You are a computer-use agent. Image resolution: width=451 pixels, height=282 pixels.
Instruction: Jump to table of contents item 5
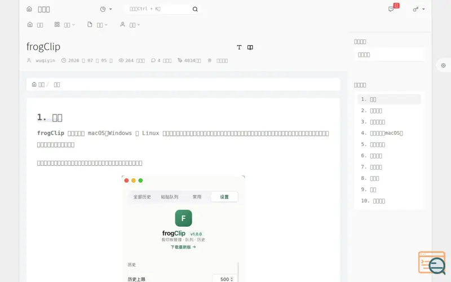tap(389, 144)
